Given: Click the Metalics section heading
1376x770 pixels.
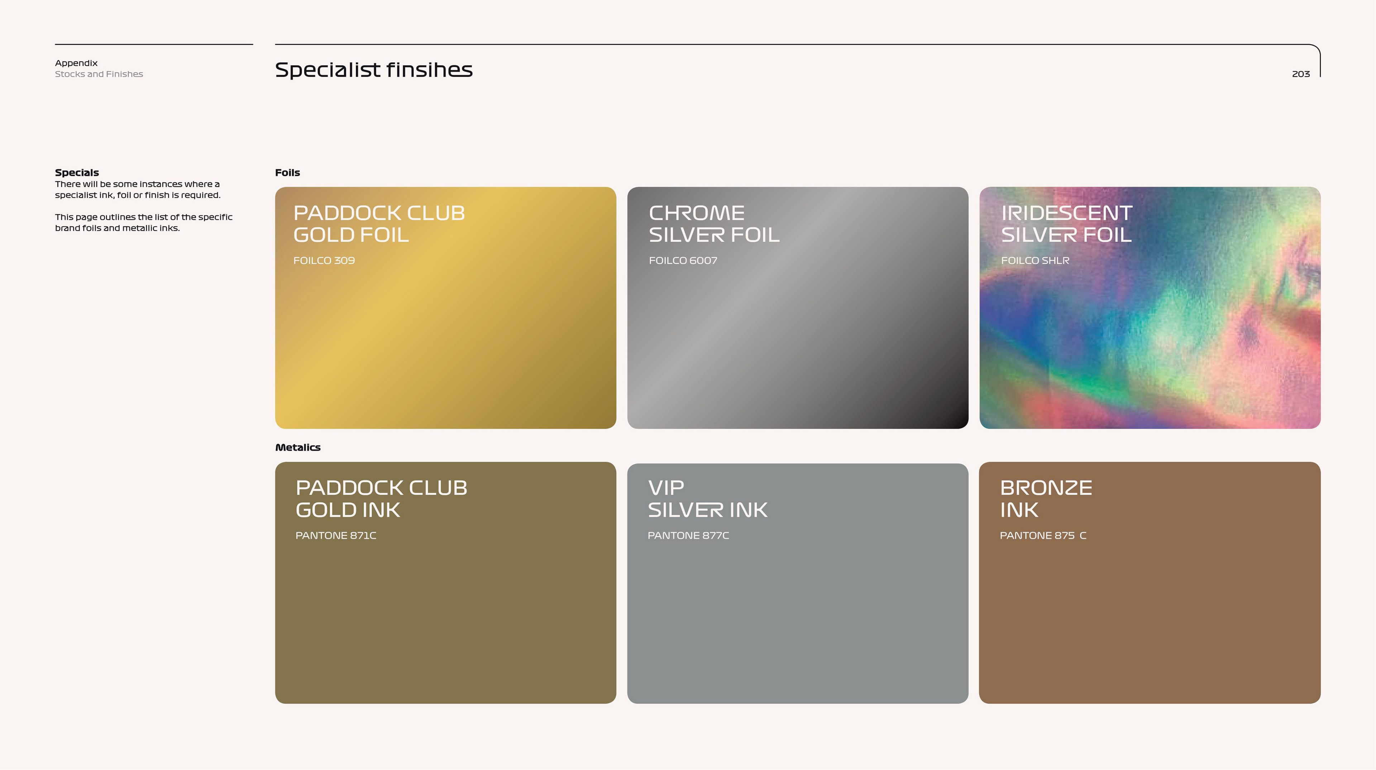Looking at the screenshot, I should [x=297, y=448].
